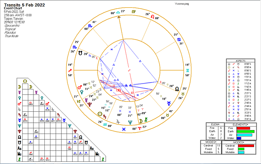
Task: Click the Saturn glyph beside the wheel's Sun
Action: pyautogui.click(x=105, y=117)
